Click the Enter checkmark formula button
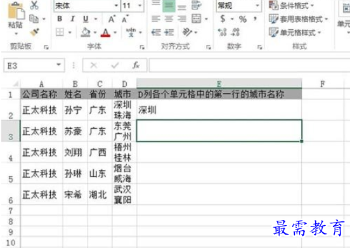 pyautogui.click(x=115, y=65)
